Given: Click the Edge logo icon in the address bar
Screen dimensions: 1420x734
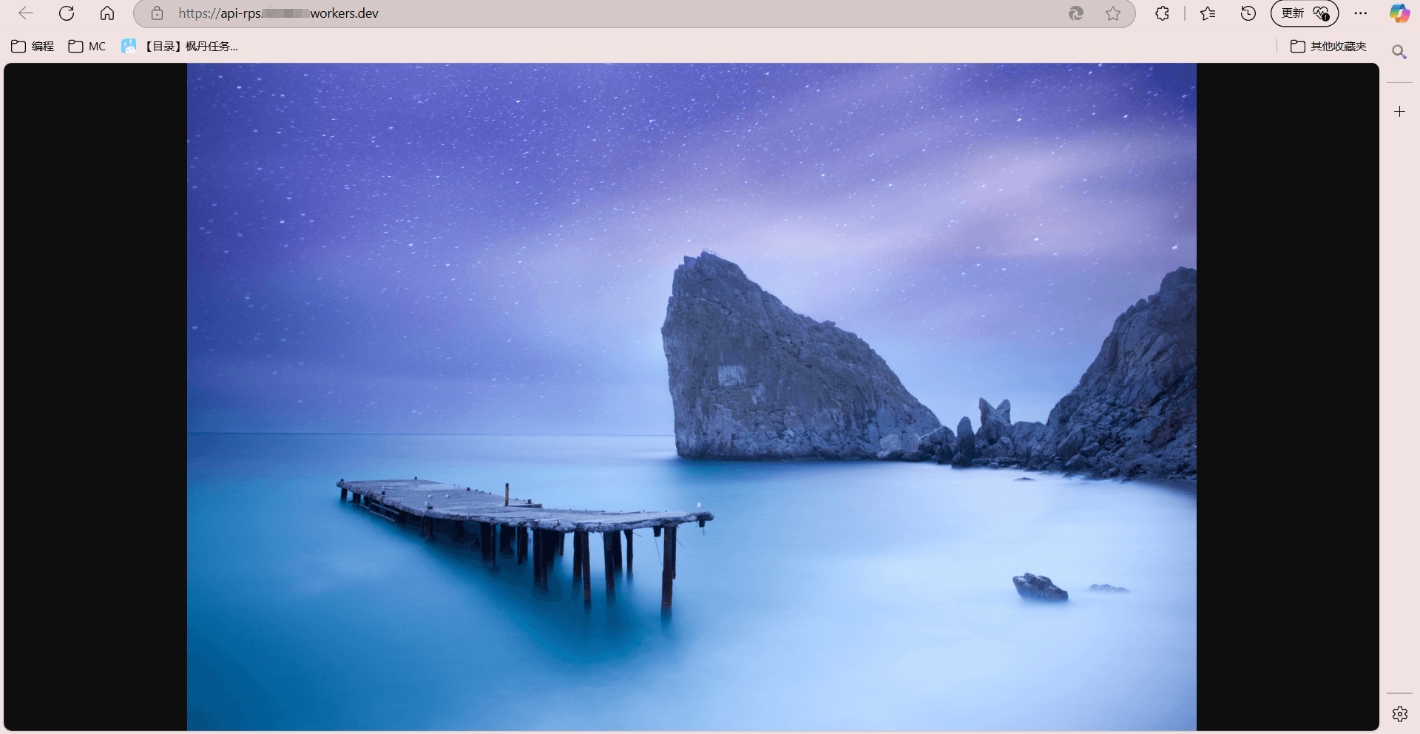Looking at the screenshot, I should pos(1076,13).
